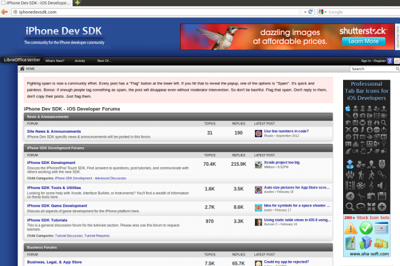The width and height of the screenshot is (400, 266).
Task: Open the Activity menu item
Action: (x=80, y=61)
